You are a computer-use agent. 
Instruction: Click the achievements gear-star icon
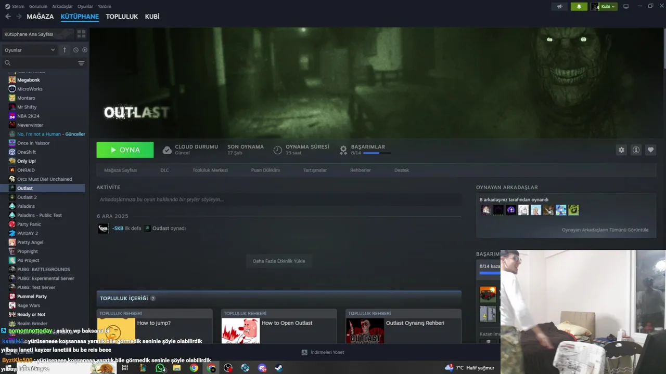[x=343, y=150]
